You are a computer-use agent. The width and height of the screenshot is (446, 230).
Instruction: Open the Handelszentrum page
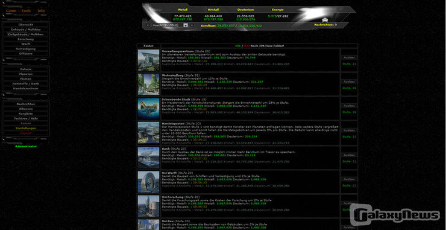[x=25, y=89]
